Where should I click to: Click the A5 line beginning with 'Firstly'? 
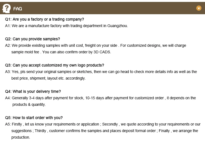click(x=102, y=124)
